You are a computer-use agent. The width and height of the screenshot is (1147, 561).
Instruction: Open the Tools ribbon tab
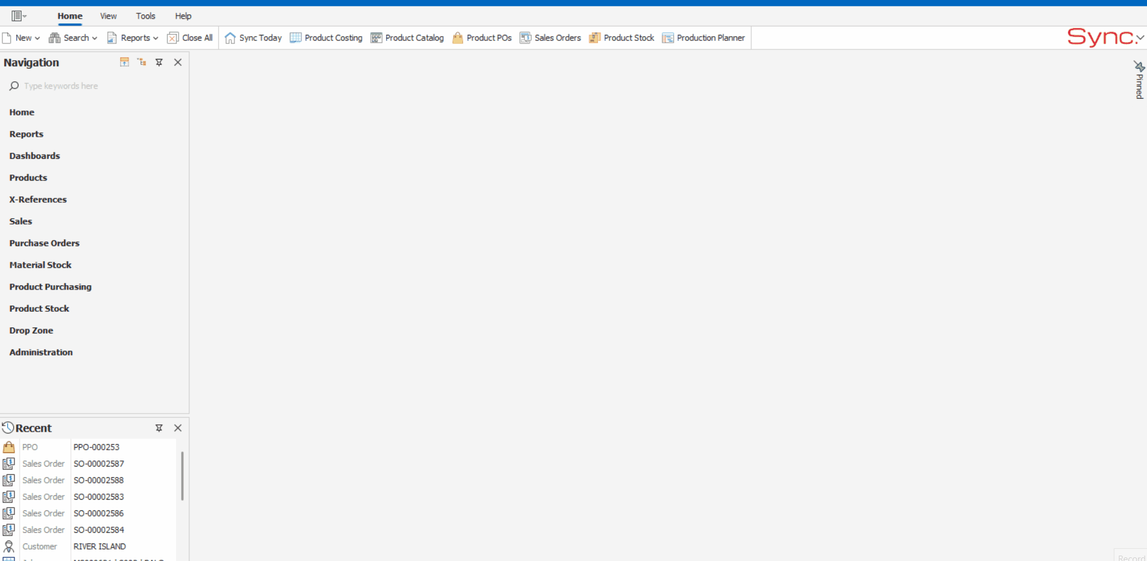145,16
